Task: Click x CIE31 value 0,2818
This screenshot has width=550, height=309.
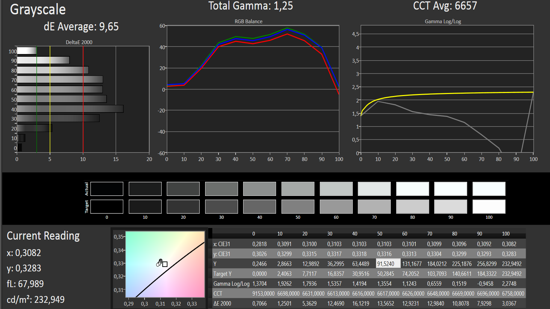Action: pos(260,244)
